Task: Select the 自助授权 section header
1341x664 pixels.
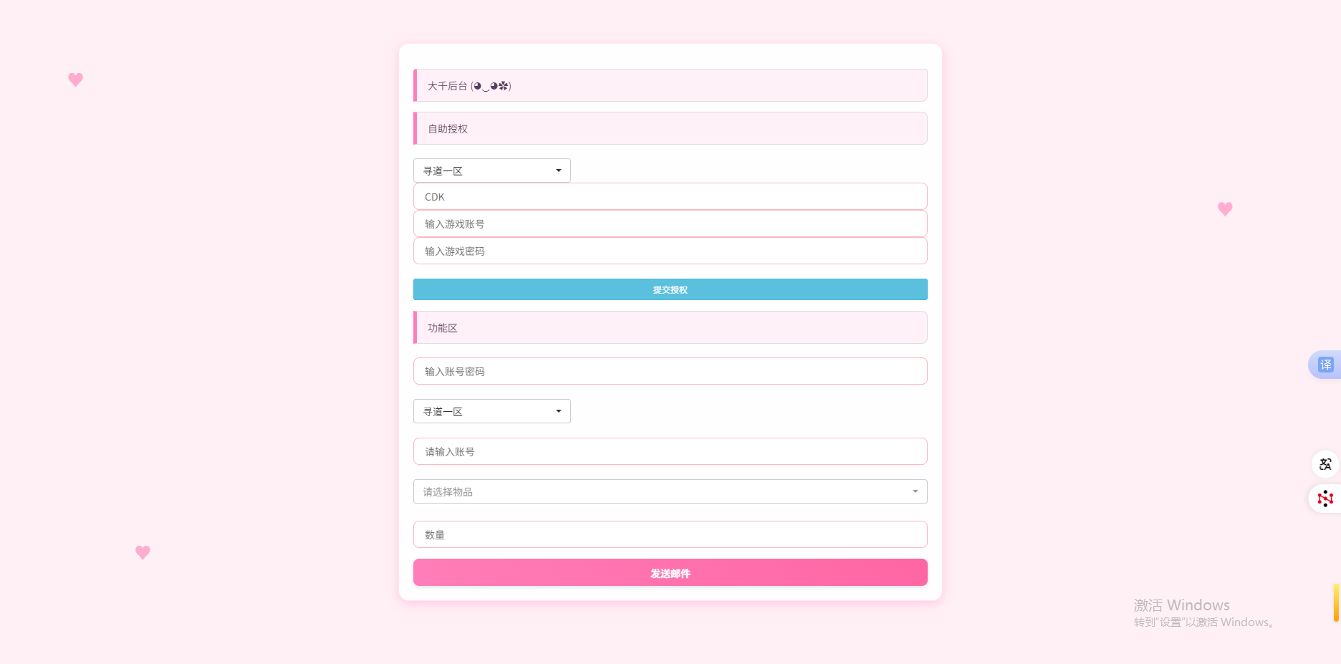Action: point(670,128)
